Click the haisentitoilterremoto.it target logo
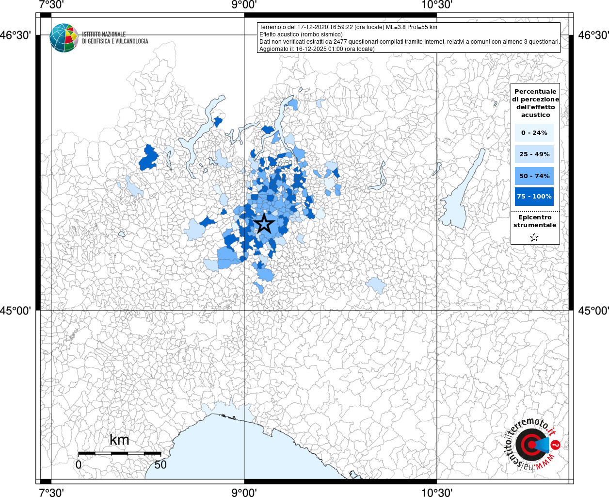Screen dimensions: 609x497 [x=532, y=444]
